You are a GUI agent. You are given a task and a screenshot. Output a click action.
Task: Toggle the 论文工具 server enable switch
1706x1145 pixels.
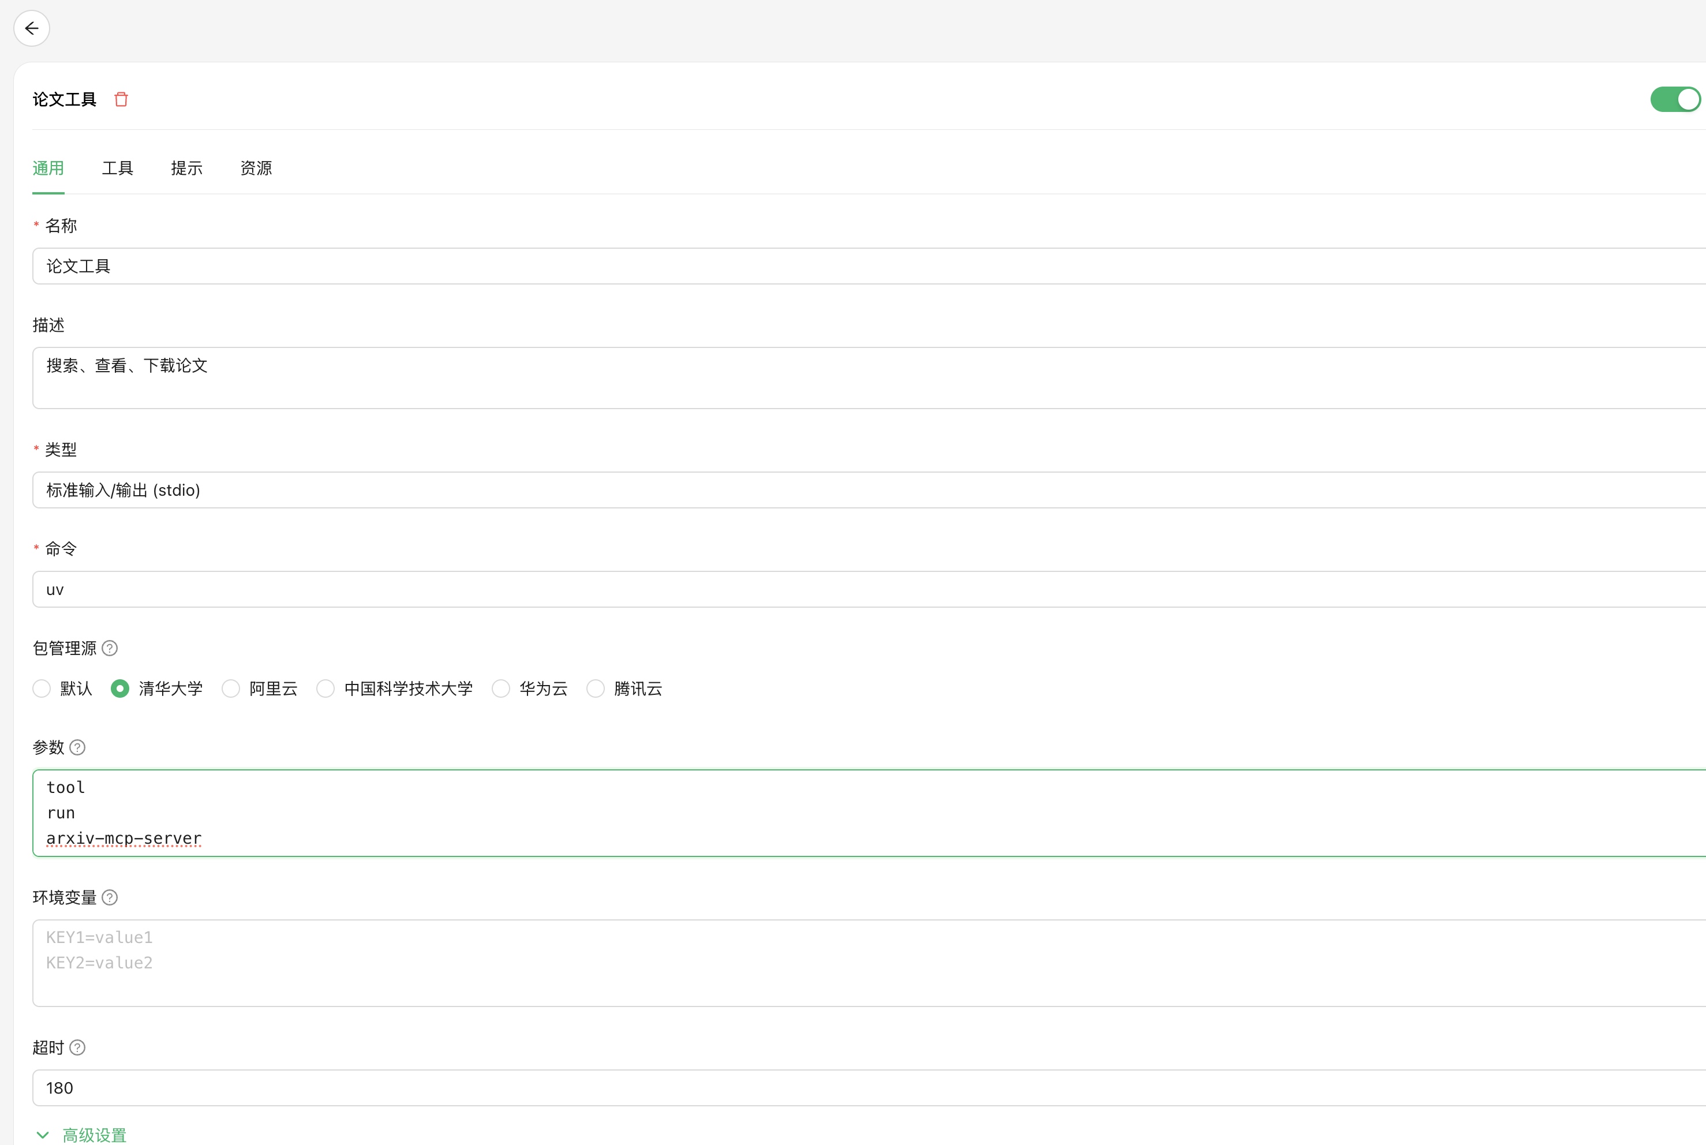tap(1675, 99)
